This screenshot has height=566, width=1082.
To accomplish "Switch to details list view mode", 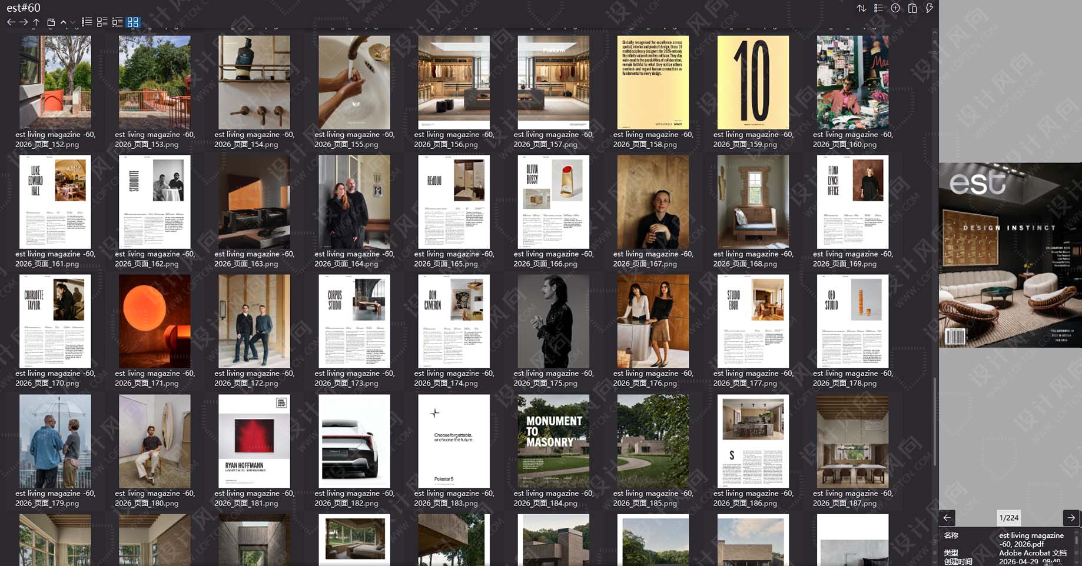I will tap(117, 22).
